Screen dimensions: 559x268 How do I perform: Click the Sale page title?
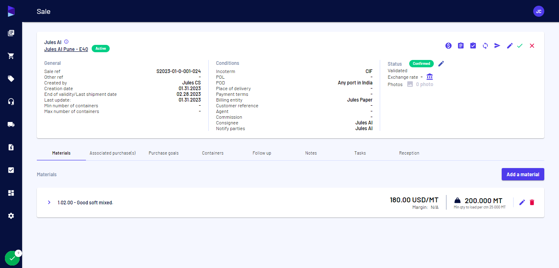[x=43, y=11]
